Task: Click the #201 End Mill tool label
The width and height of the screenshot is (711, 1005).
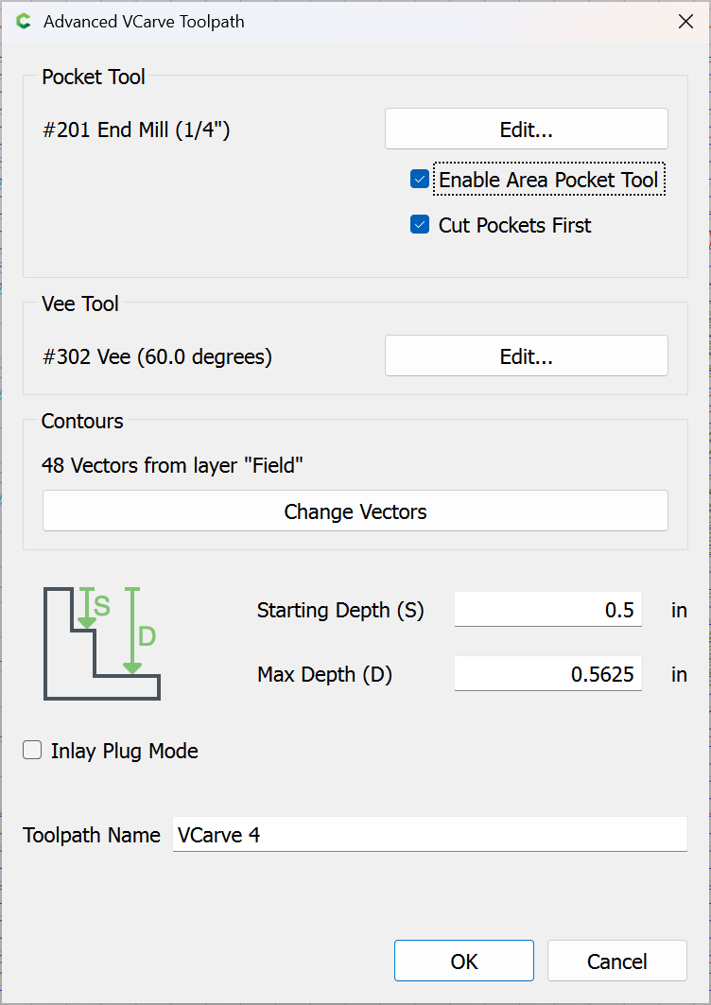Action: click(136, 130)
